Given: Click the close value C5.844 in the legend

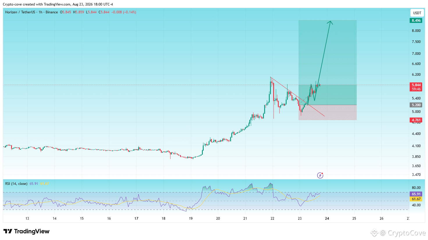Looking at the screenshot, I should 104,12.
